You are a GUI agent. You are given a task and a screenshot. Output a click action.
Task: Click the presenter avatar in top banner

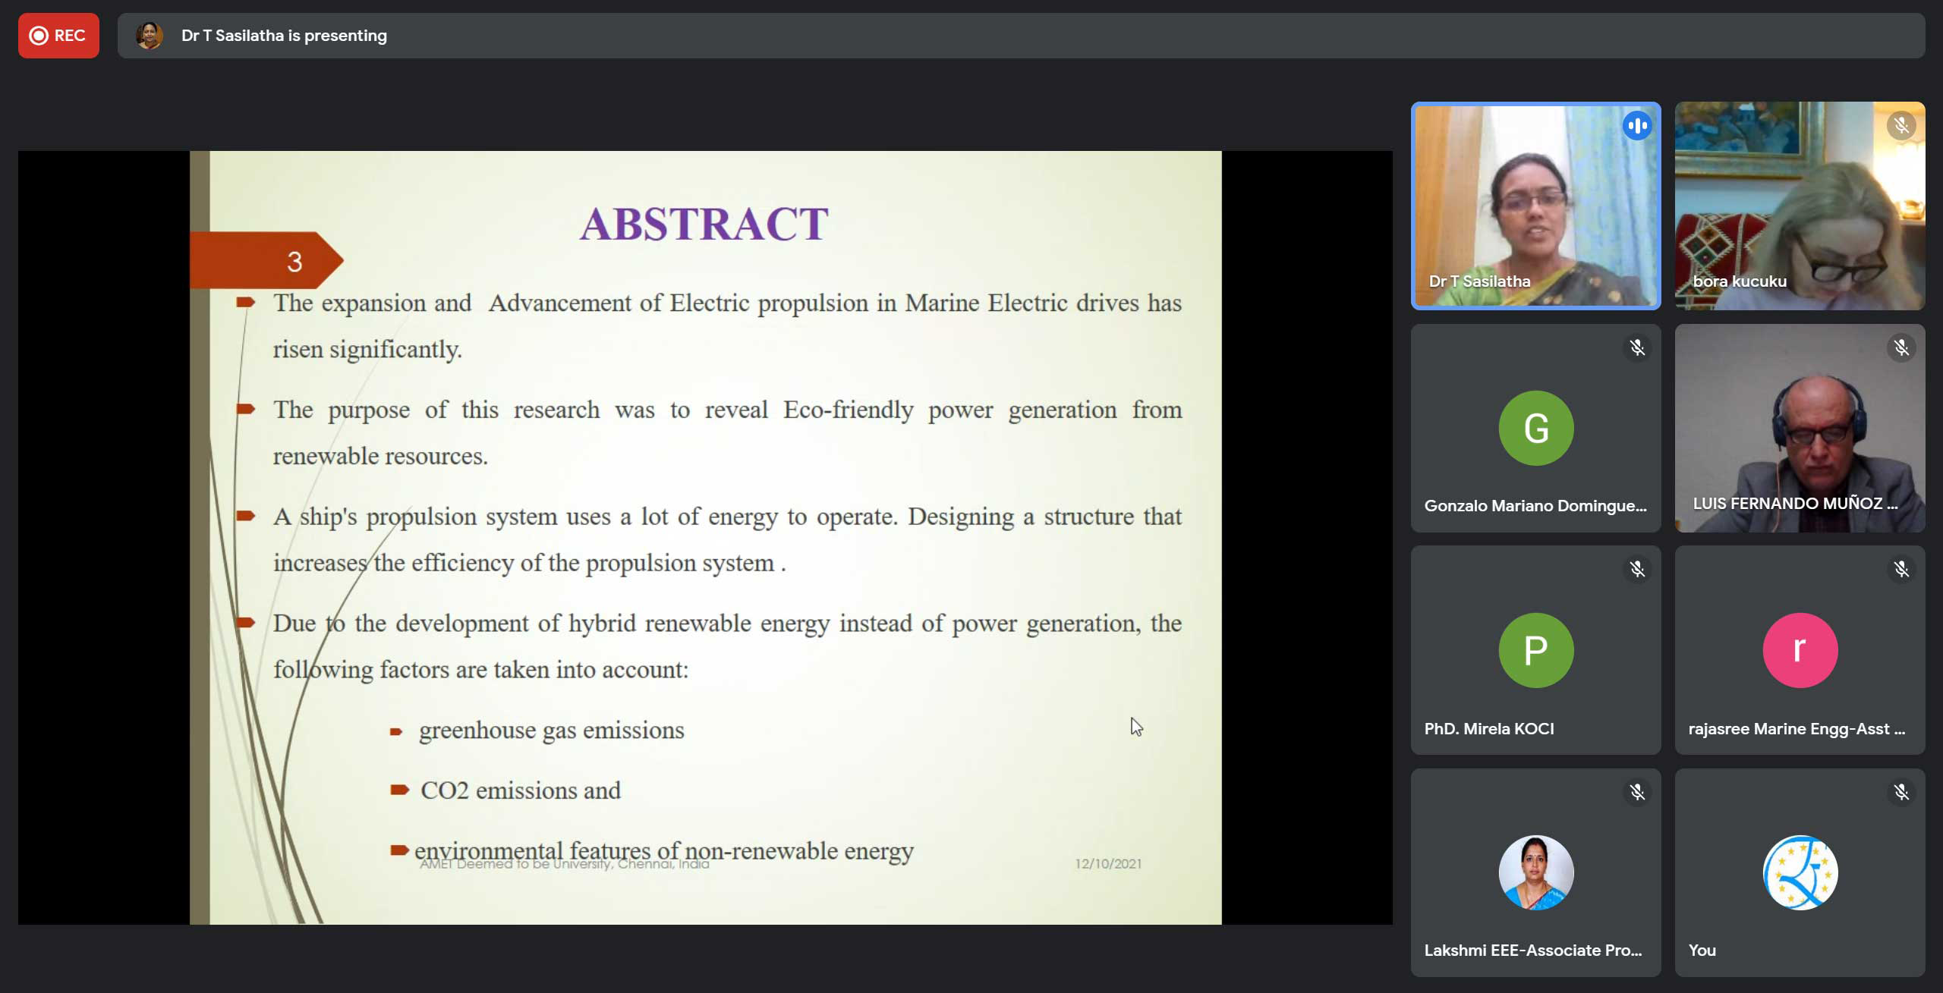149,36
